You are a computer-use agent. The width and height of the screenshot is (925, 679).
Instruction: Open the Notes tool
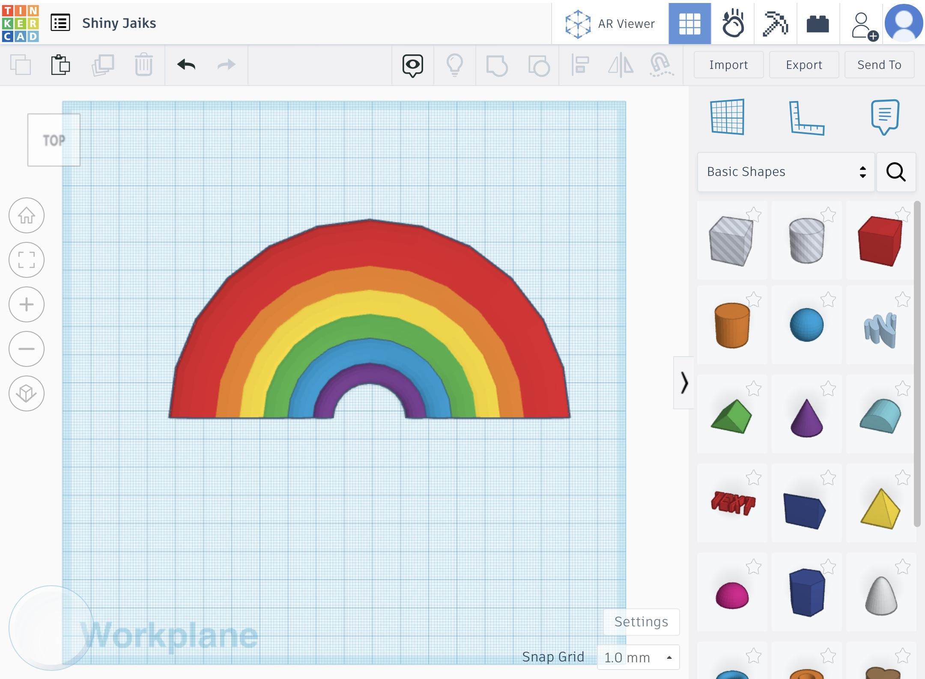point(885,117)
